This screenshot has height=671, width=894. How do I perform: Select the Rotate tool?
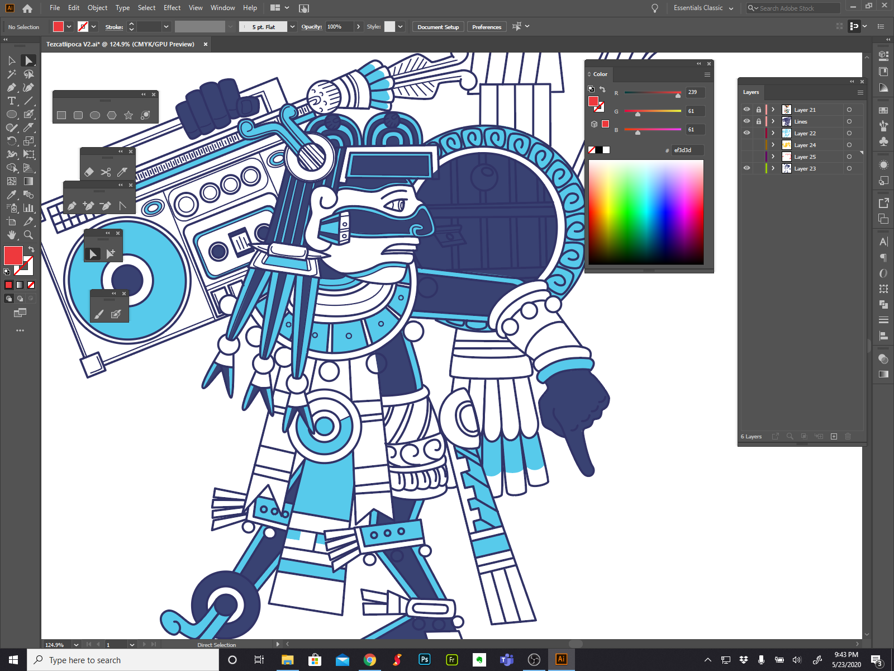click(x=12, y=141)
